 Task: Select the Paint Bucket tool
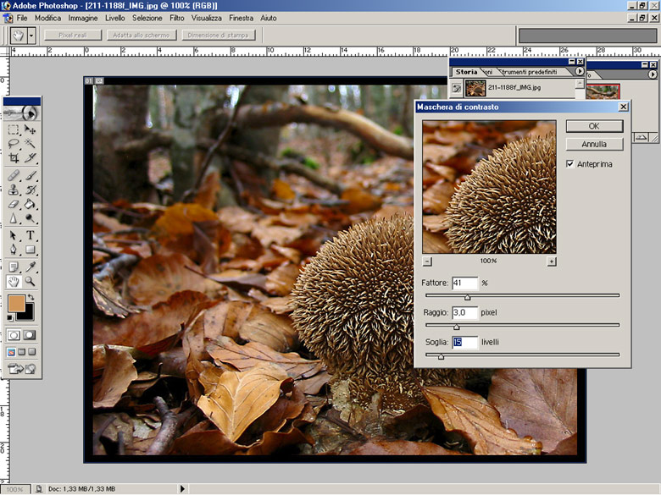pyautogui.click(x=31, y=204)
